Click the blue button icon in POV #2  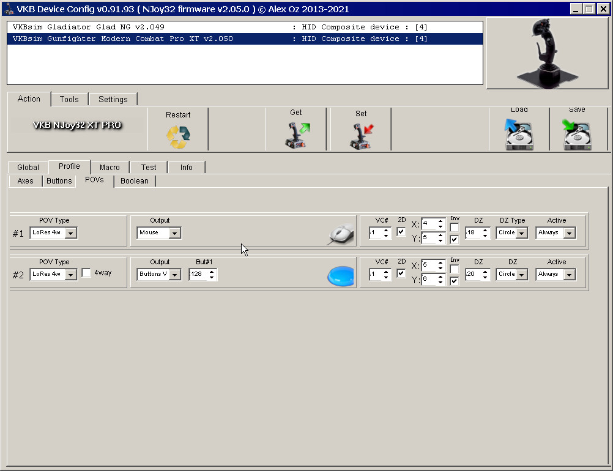[341, 276]
